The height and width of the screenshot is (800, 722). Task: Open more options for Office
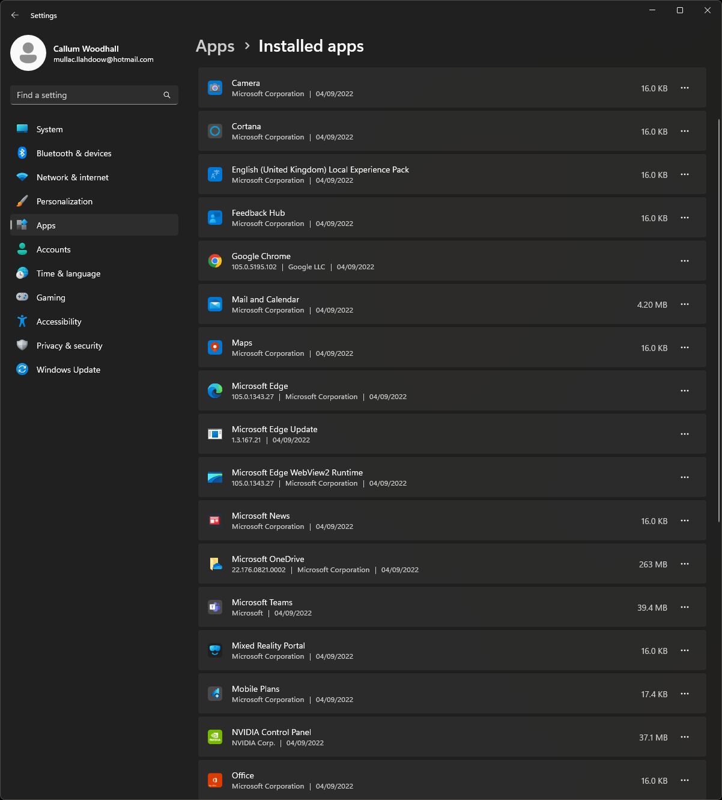tap(685, 780)
